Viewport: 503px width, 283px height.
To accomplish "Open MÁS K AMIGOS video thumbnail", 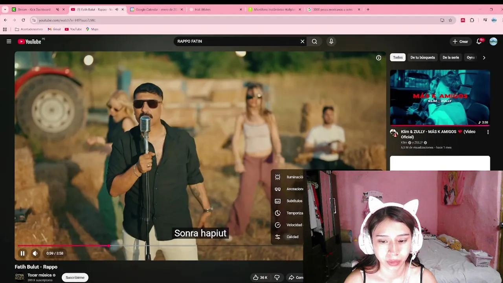I will (x=440, y=97).
